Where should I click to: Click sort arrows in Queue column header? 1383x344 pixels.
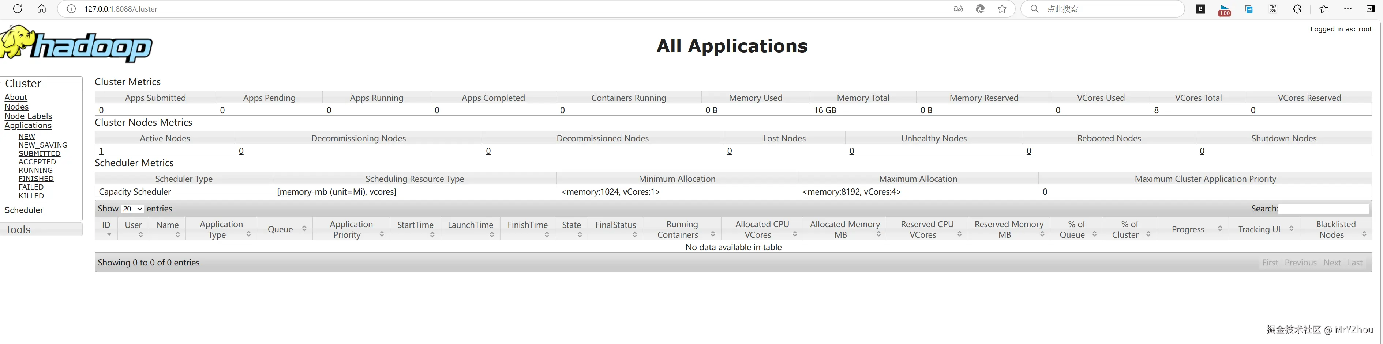[x=304, y=228]
